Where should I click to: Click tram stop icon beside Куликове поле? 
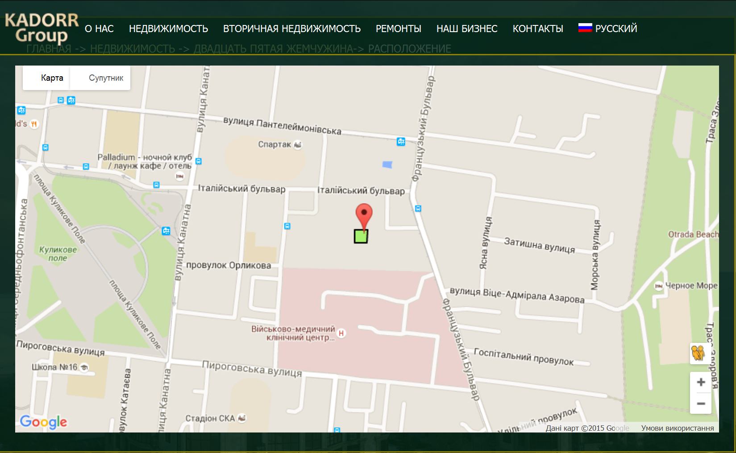166,231
